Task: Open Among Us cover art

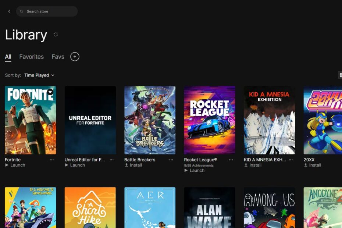Action: (x=269, y=207)
